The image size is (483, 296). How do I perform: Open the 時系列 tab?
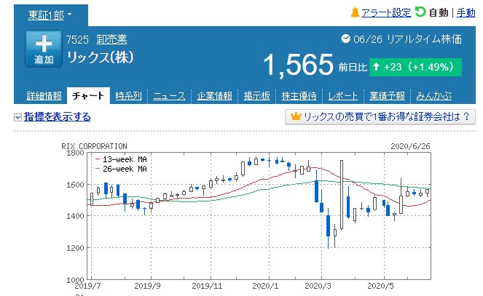128,96
